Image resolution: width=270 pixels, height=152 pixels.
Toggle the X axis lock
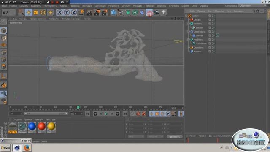[59, 12]
